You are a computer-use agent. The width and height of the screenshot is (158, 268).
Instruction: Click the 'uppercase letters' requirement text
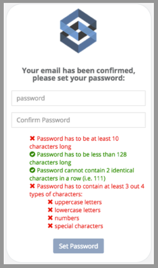[x=78, y=202]
